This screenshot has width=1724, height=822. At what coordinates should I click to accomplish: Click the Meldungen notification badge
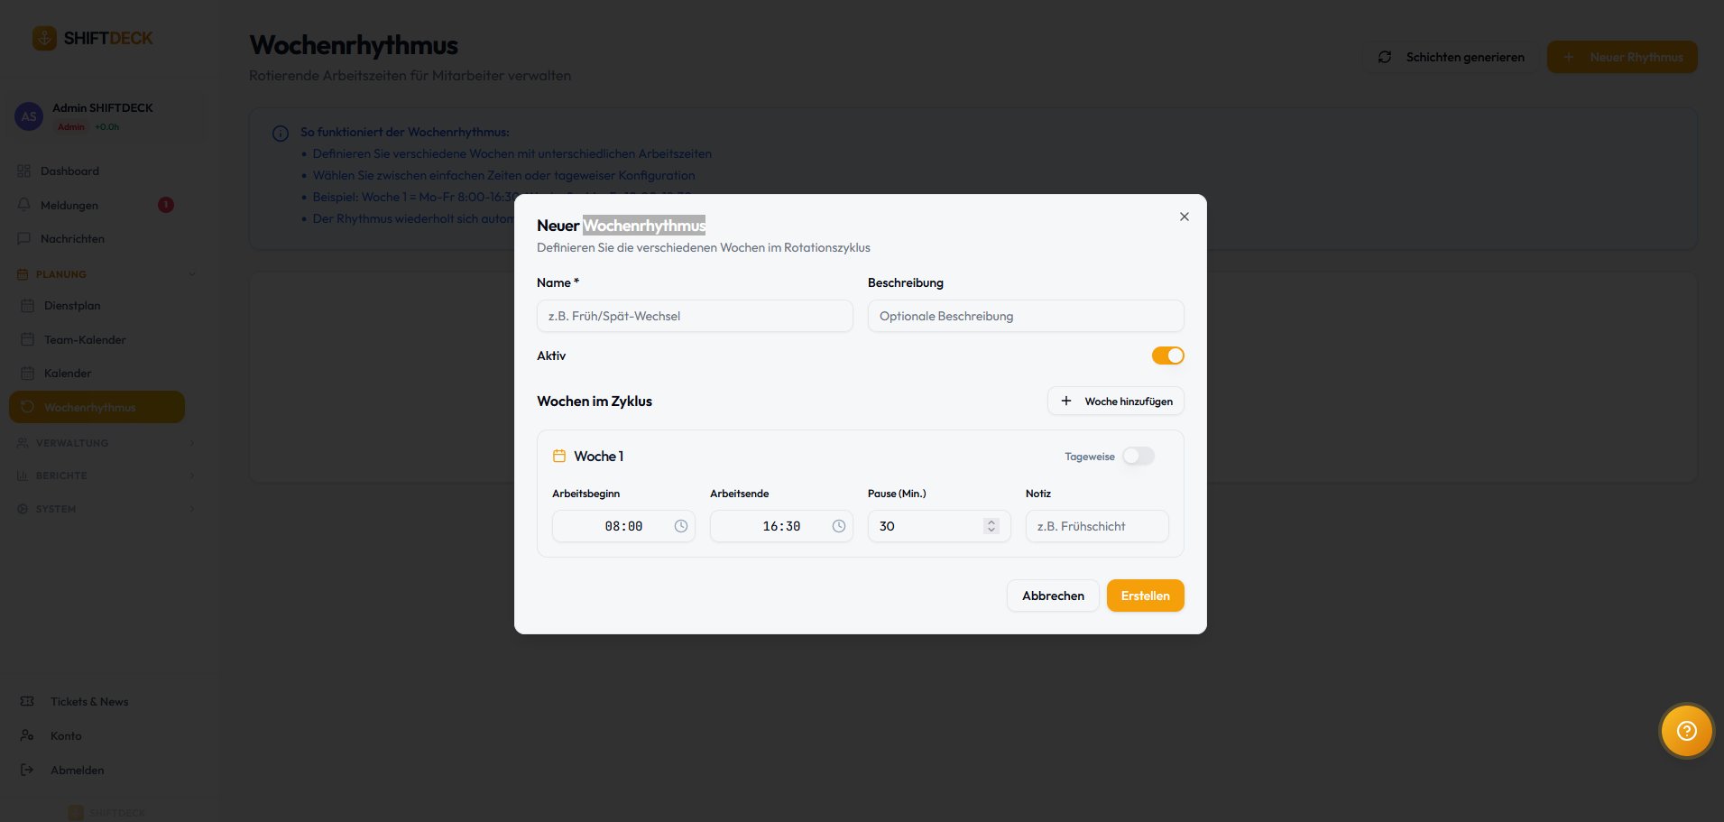pyautogui.click(x=166, y=205)
